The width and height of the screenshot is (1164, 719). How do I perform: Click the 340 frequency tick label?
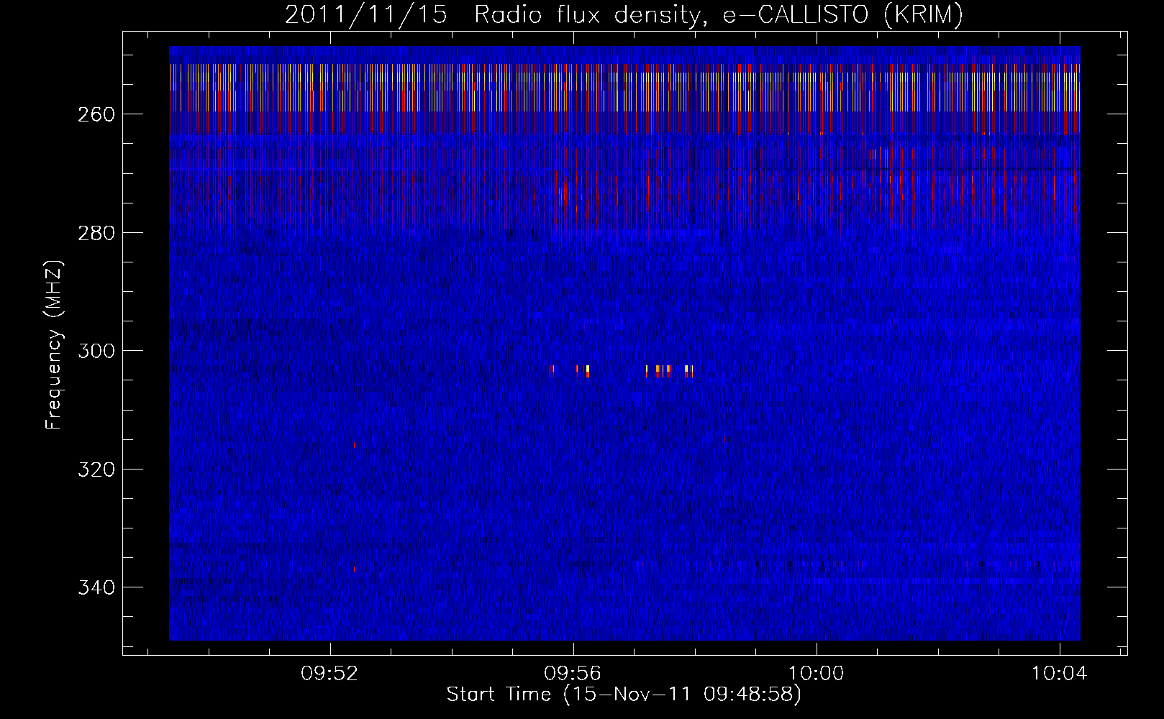(x=96, y=588)
